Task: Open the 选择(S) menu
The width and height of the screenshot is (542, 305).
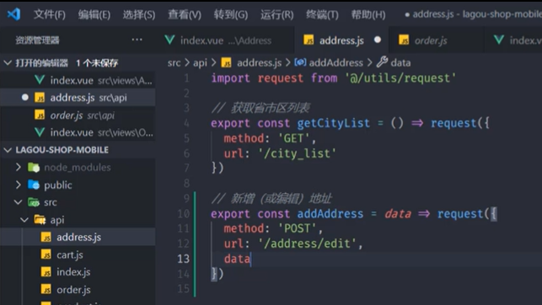Action: [139, 14]
